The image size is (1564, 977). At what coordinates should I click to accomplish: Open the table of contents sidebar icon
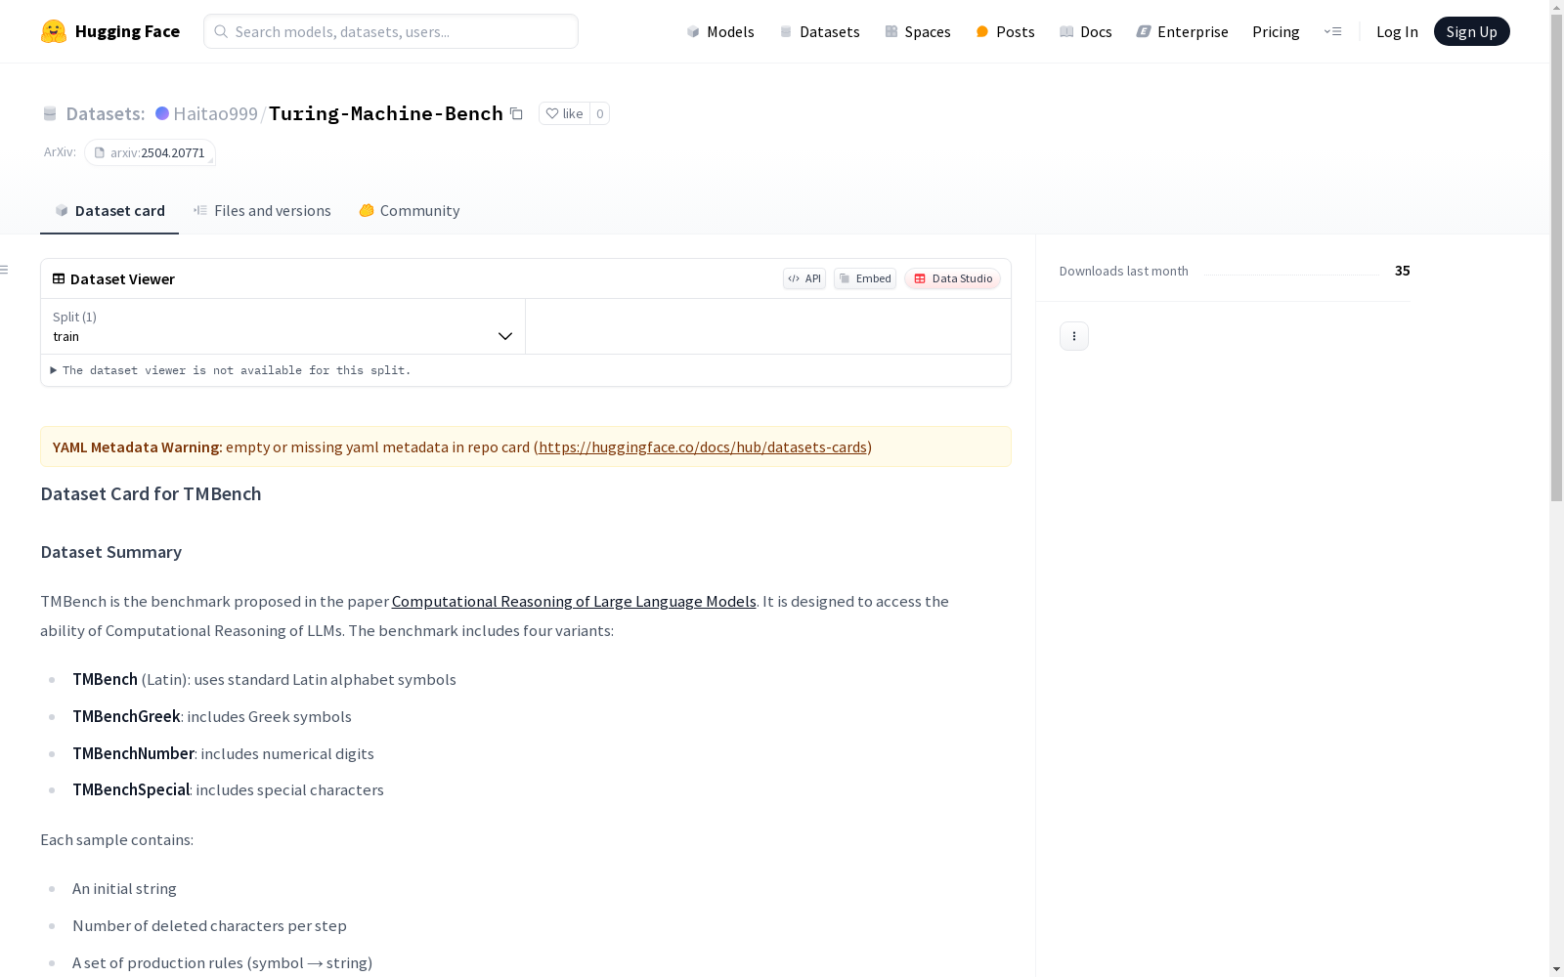coord(5,270)
